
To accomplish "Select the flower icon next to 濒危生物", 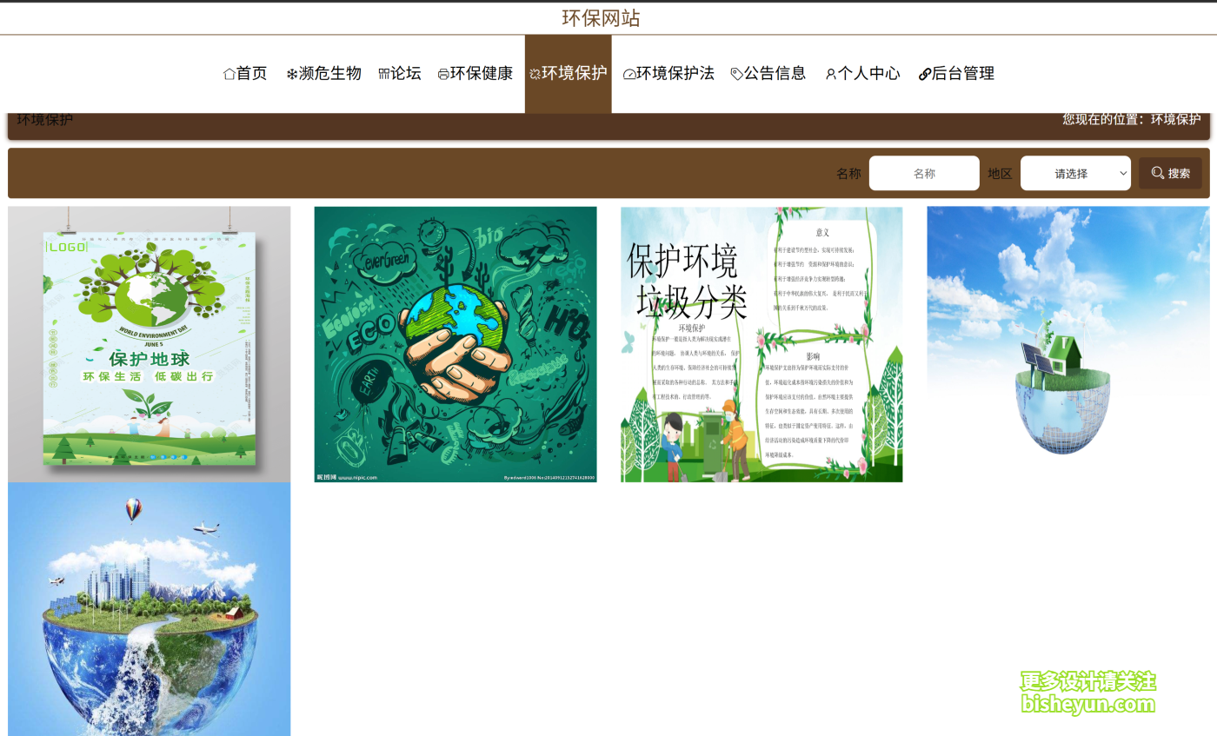I will (291, 73).
